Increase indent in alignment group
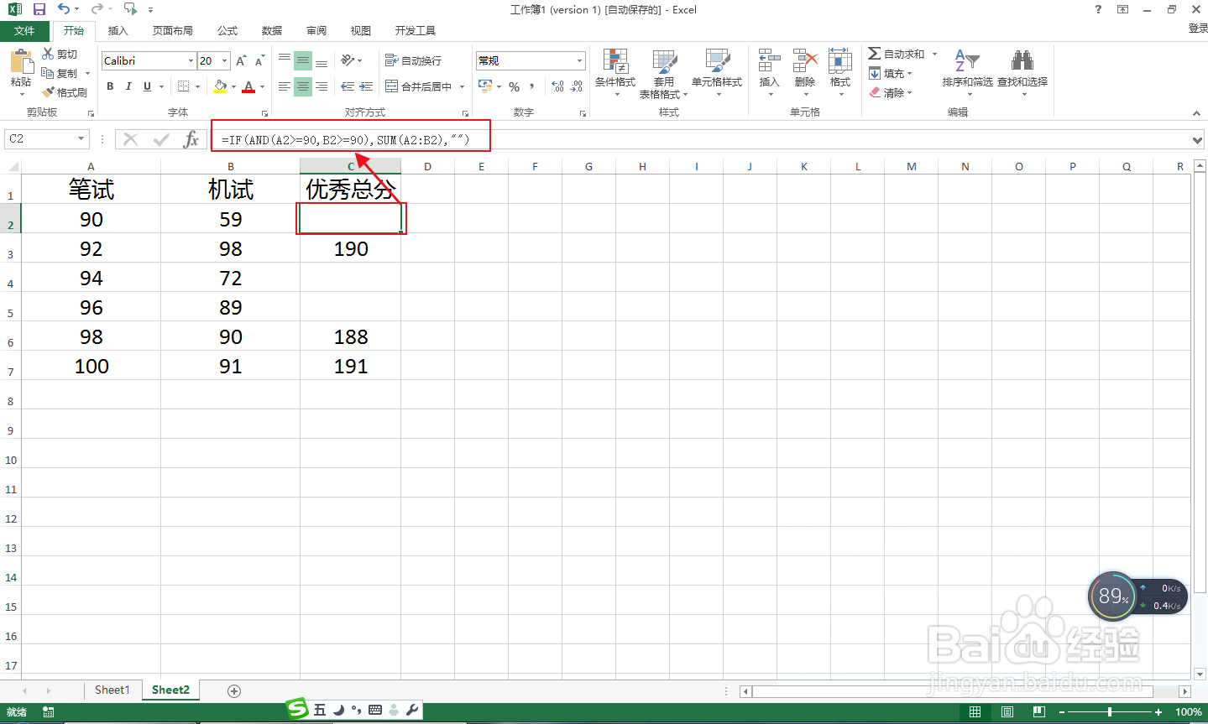This screenshot has height=724, width=1208. [x=366, y=86]
